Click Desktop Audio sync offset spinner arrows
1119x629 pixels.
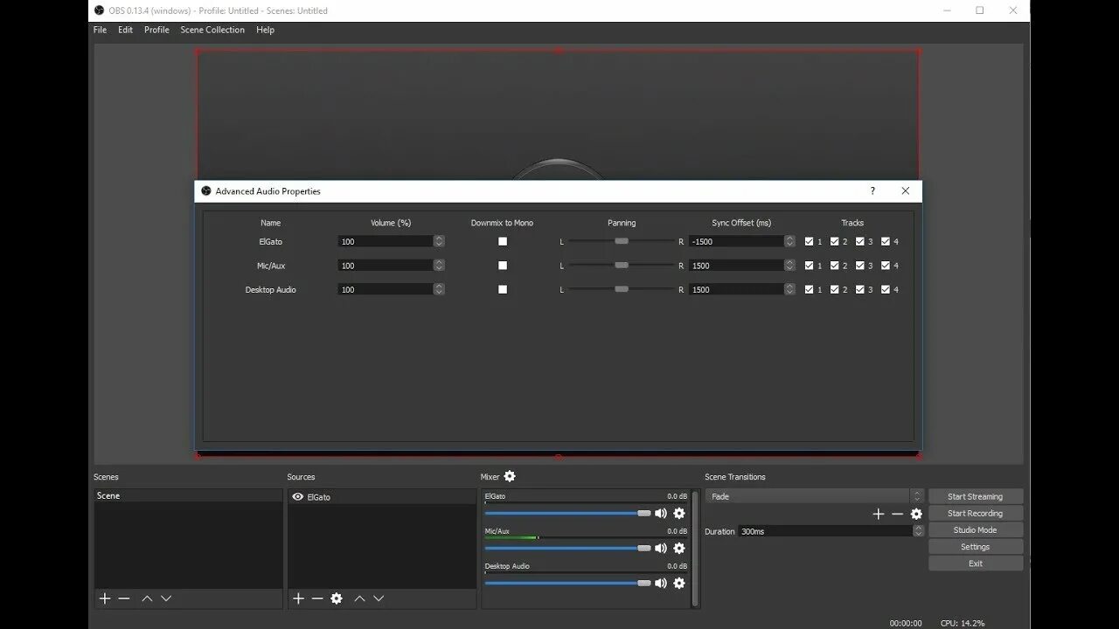[790, 289]
